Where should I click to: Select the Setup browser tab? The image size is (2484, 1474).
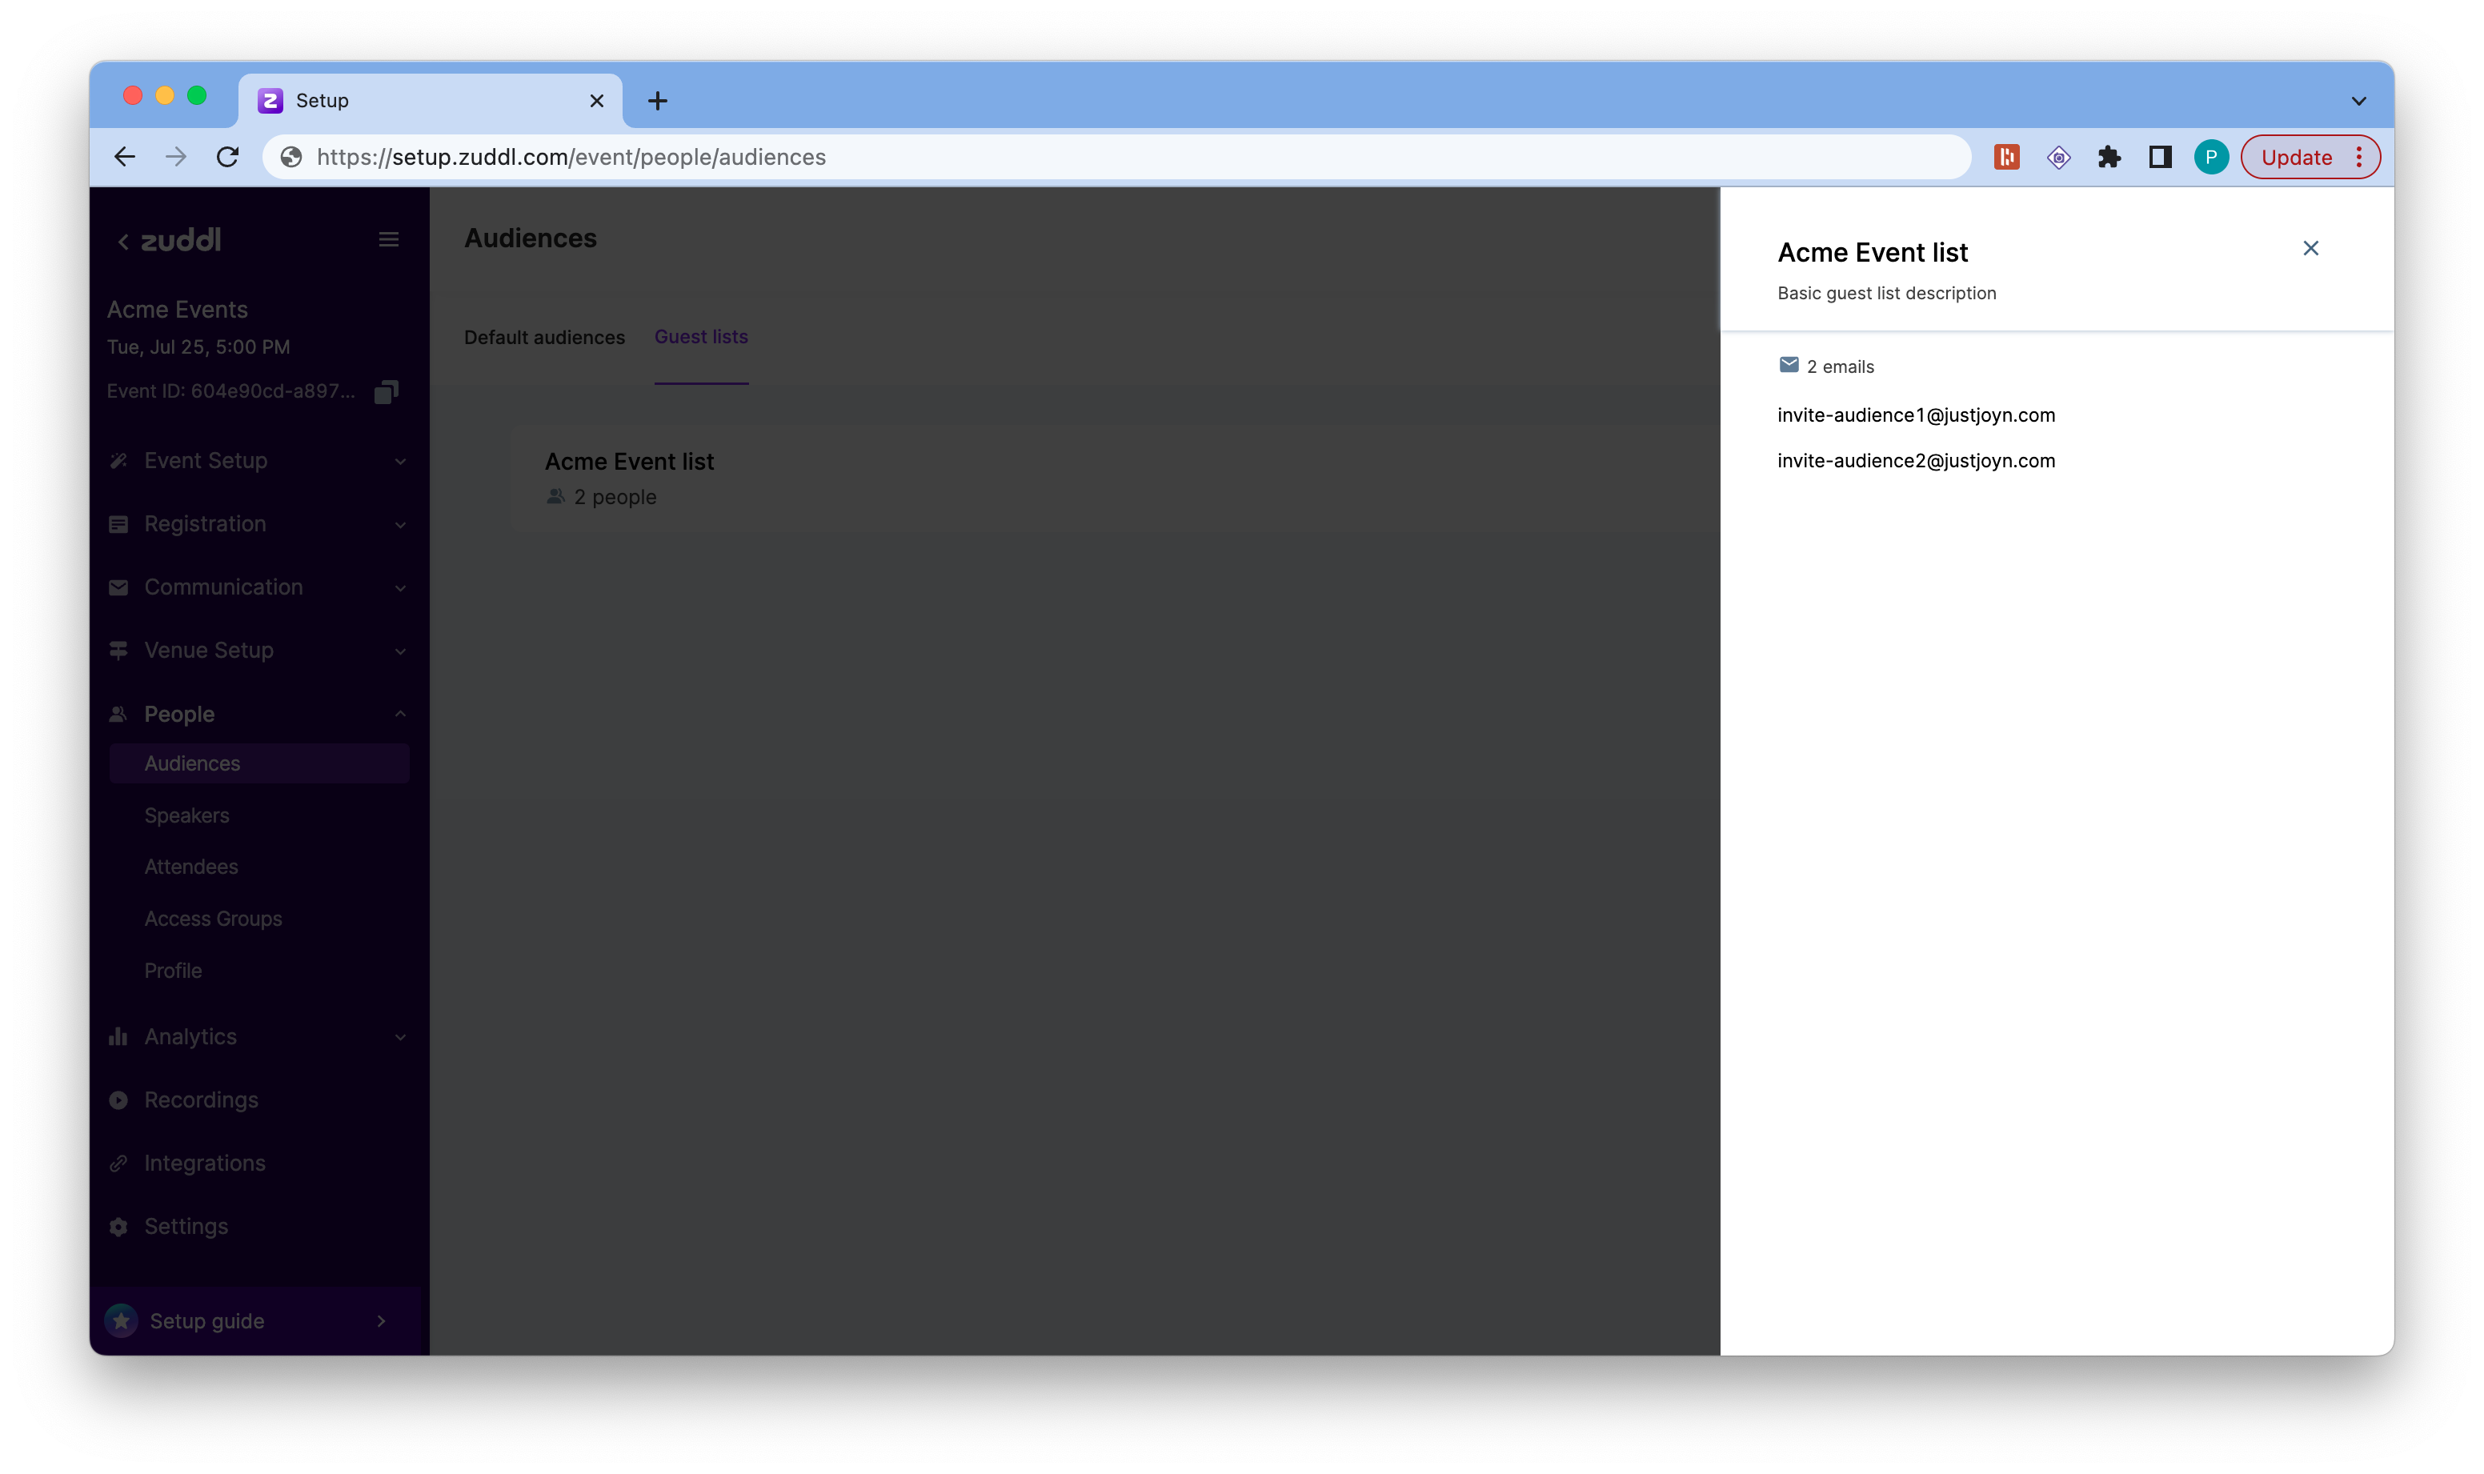(430, 100)
